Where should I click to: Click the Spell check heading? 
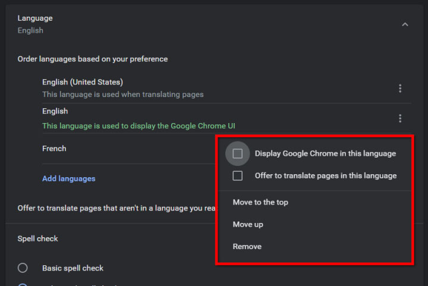tap(37, 238)
